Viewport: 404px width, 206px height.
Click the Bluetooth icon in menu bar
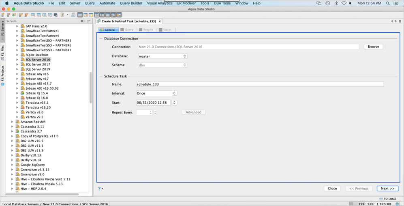[336, 3]
